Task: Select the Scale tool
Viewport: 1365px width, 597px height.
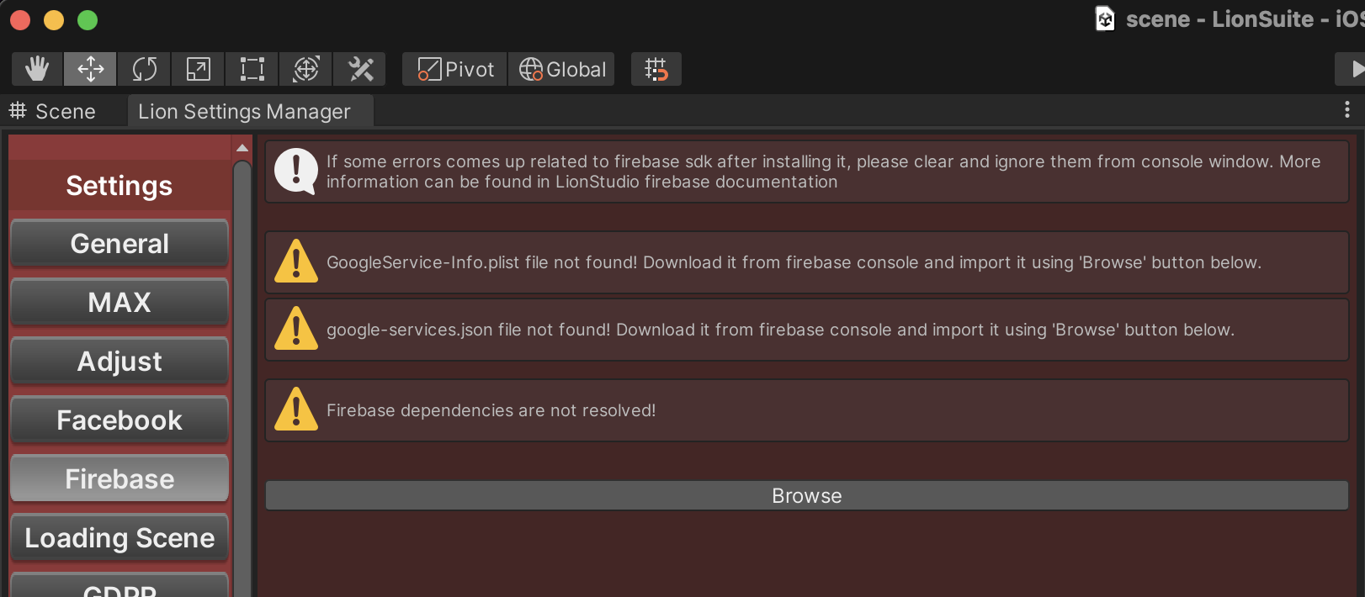Action: (x=198, y=69)
